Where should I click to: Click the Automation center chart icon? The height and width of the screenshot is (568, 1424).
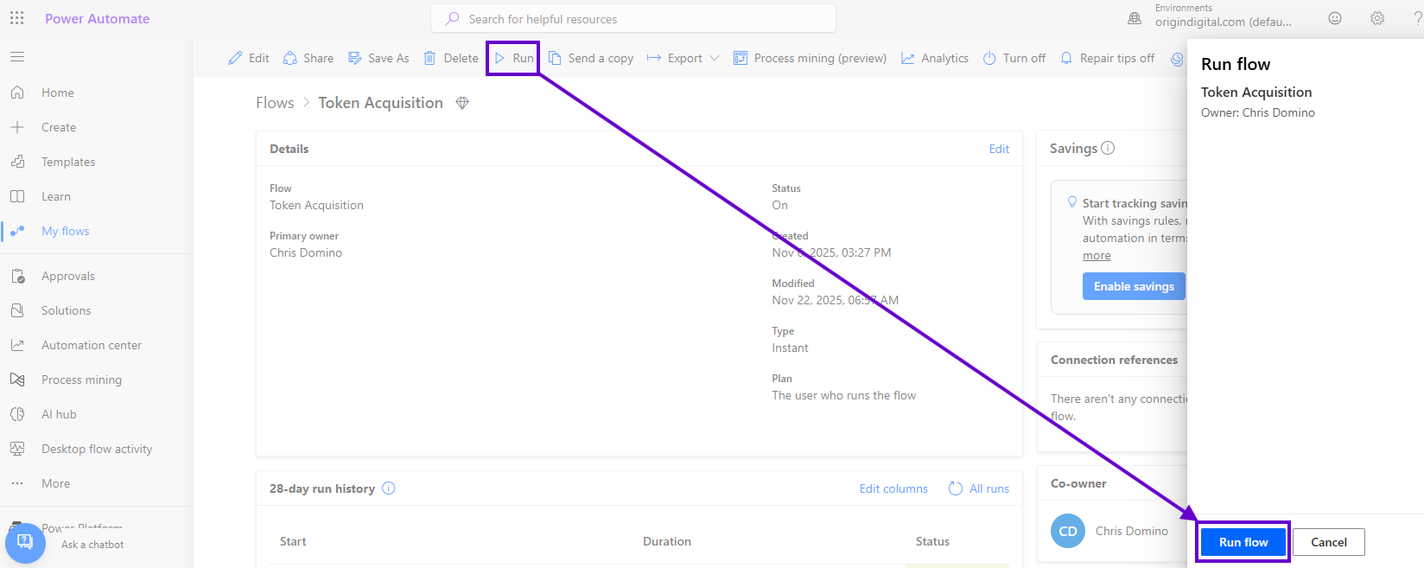coord(17,345)
